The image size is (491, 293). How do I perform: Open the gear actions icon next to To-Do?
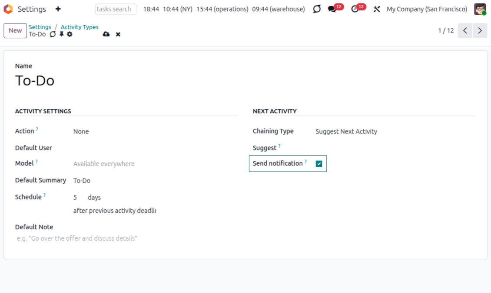[x=70, y=34]
